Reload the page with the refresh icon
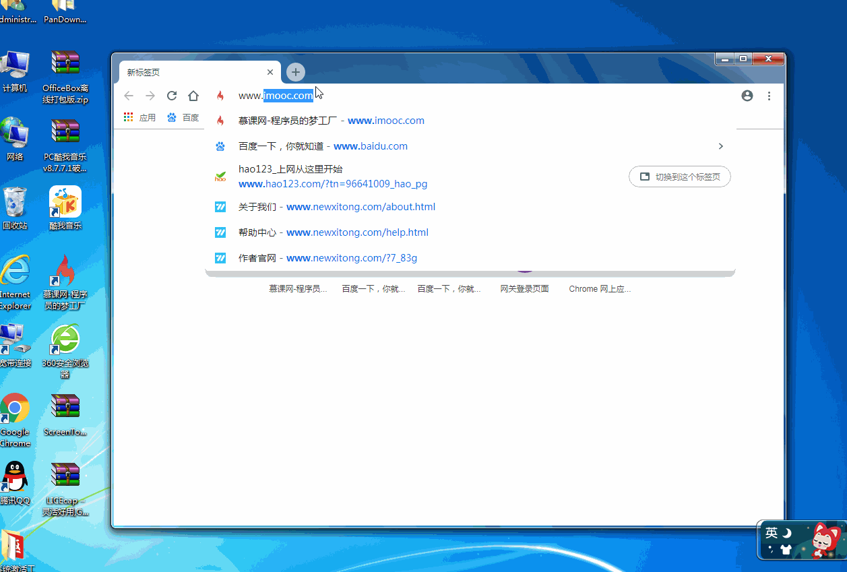This screenshot has width=847, height=572. click(x=172, y=96)
